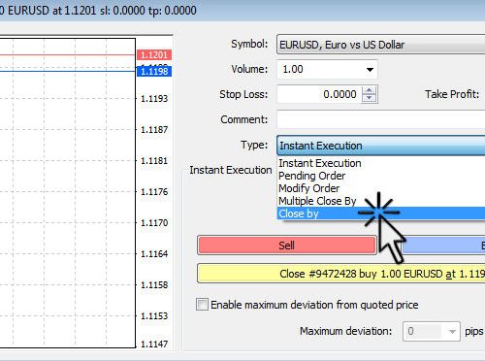The image size is (485, 361).
Task: Click the 1.1147 price axis label
Action: point(154,344)
